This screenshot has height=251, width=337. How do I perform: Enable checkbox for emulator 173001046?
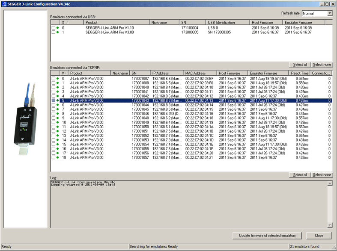point(53,114)
